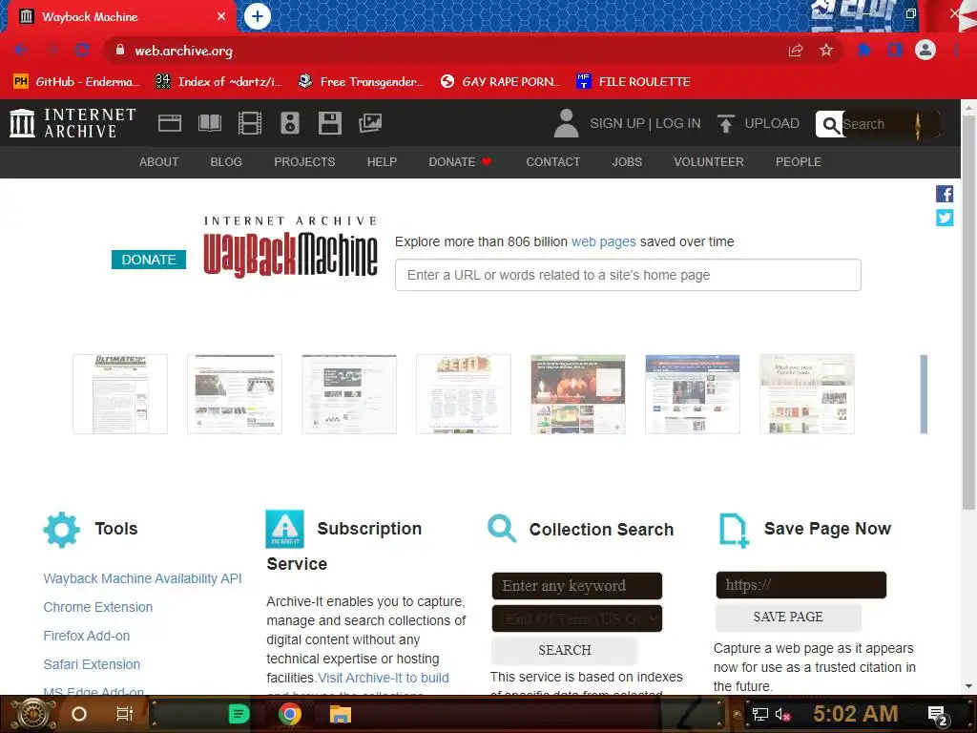Viewport: 977px width, 733px height.
Task: Open the Software floppy disk icon
Action: [x=329, y=123]
